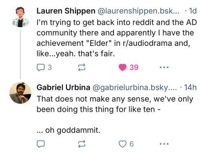The height and width of the screenshot is (155, 205).
Task: Visit Gabriel Urbina's display name link
Action: point(63,88)
